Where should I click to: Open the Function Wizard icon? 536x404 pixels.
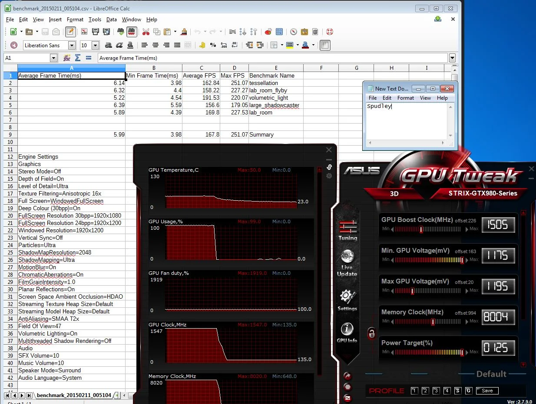67,58
